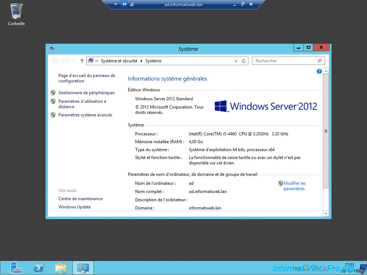
Task: Click the Système breadcrumb in address bar
Action: pos(153,61)
